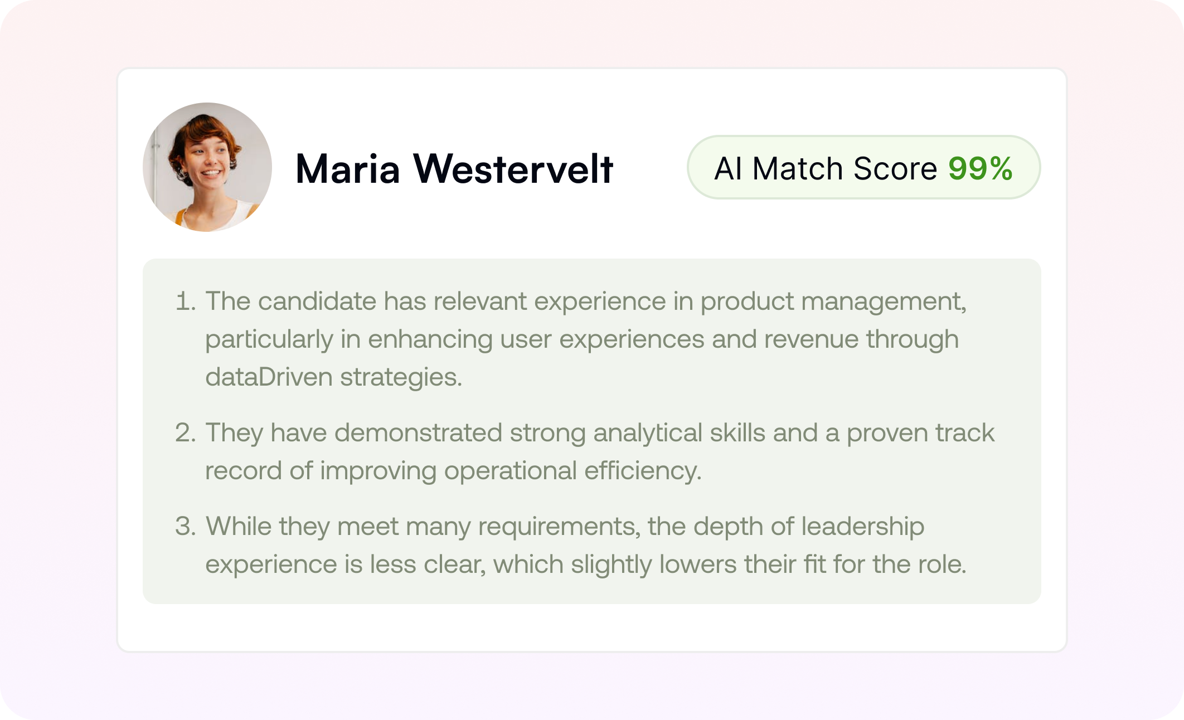Click the "2." list number marker
The width and height of the screenshot is (1184, 720).
pyautogui.click(x=186, y=433)
